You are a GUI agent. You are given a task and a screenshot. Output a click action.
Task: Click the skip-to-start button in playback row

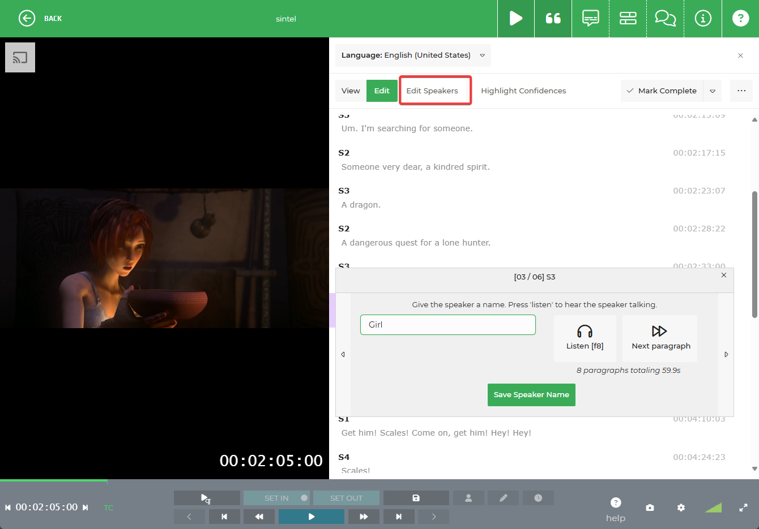tap(224, 517)
